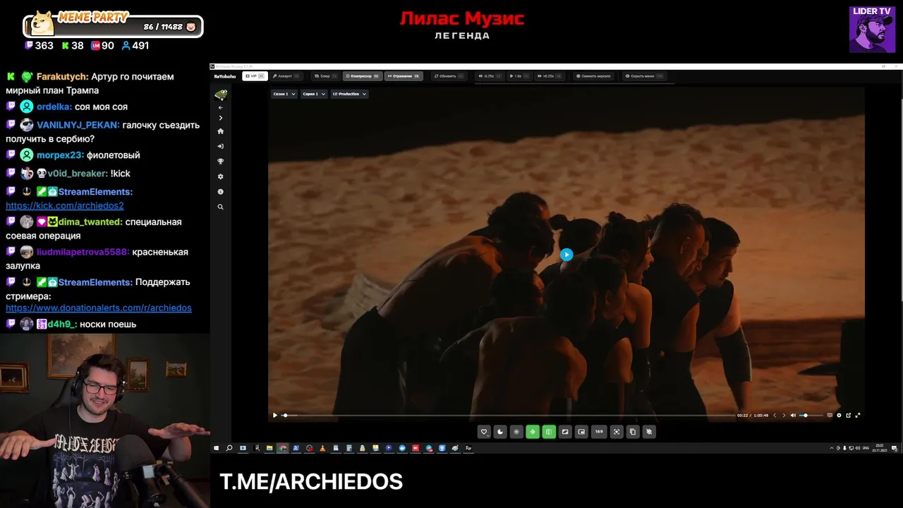
Task: Click the ReYohoho logo text in the top bar
Action: (x=225, y=75)
